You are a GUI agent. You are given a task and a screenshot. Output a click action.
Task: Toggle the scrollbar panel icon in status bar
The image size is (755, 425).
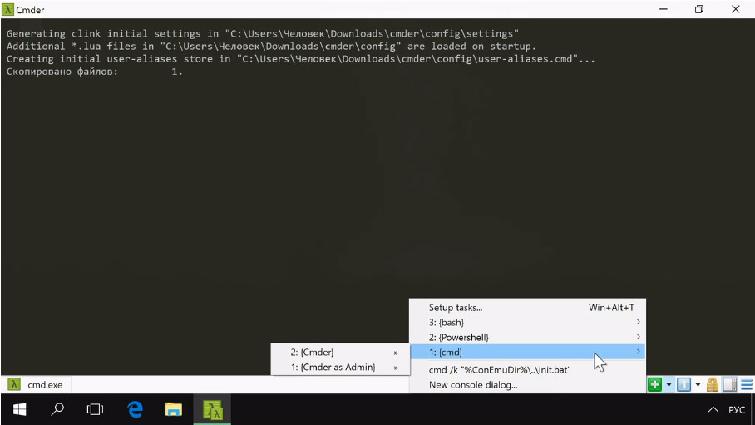[730, 384]
